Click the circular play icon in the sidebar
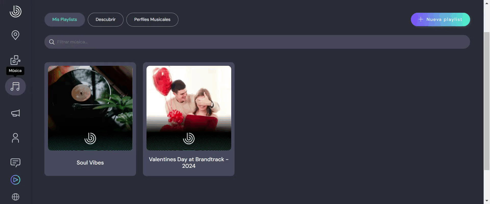This screenshot has height=204, width=490. pyautogui.click(x=15, y=180)
